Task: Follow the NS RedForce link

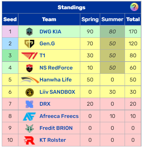Action: (x=56, y=68)
